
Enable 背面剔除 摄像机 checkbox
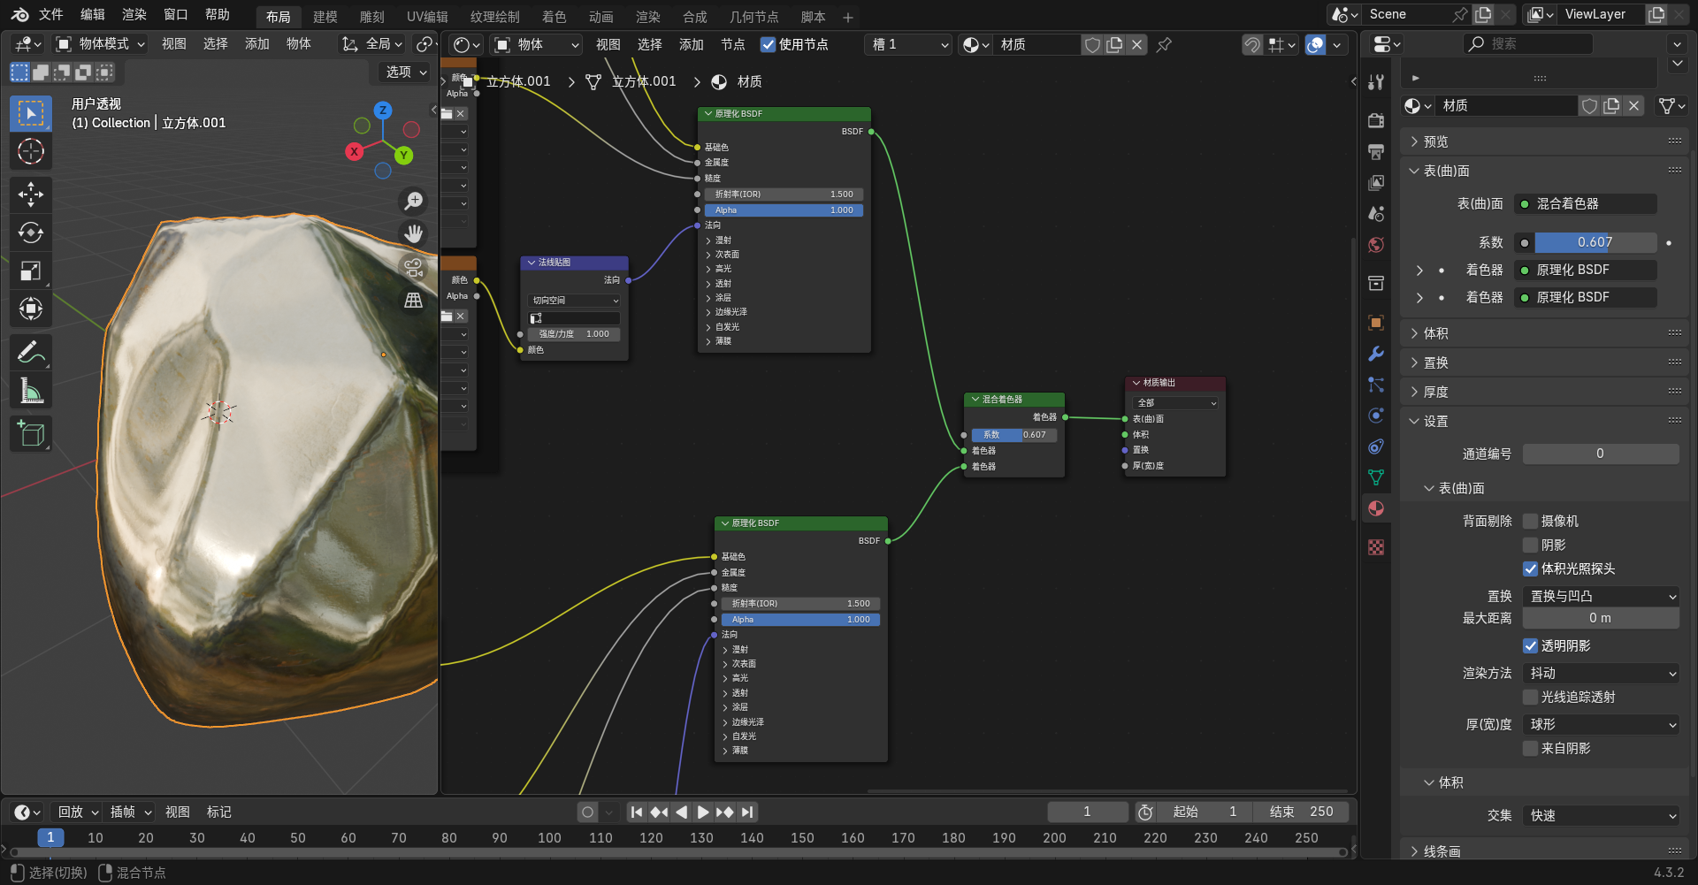[1530, 521]
